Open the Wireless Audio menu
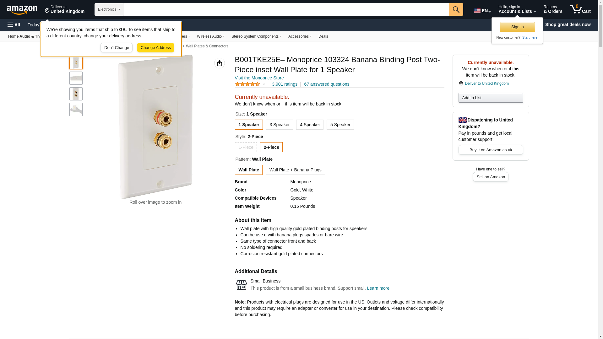The image size is (603, 339). (x=210, y=36)
